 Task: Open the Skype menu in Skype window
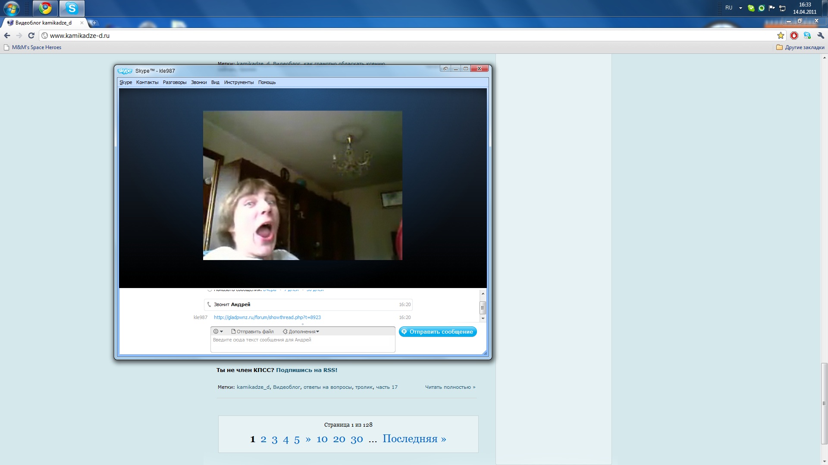pos(126,82)
